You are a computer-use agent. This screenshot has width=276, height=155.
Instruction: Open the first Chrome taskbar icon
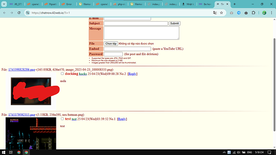point(19,152)
